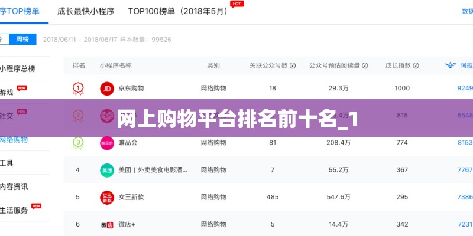Click growth index value 367
This screenshot has height=236, width=473.
(402, 170)
